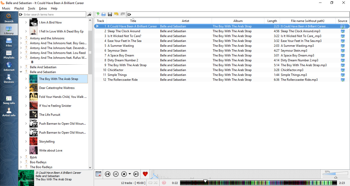Open the Playlist menu
This screenshot has width=350, height=186.
[x=19, y=8]
